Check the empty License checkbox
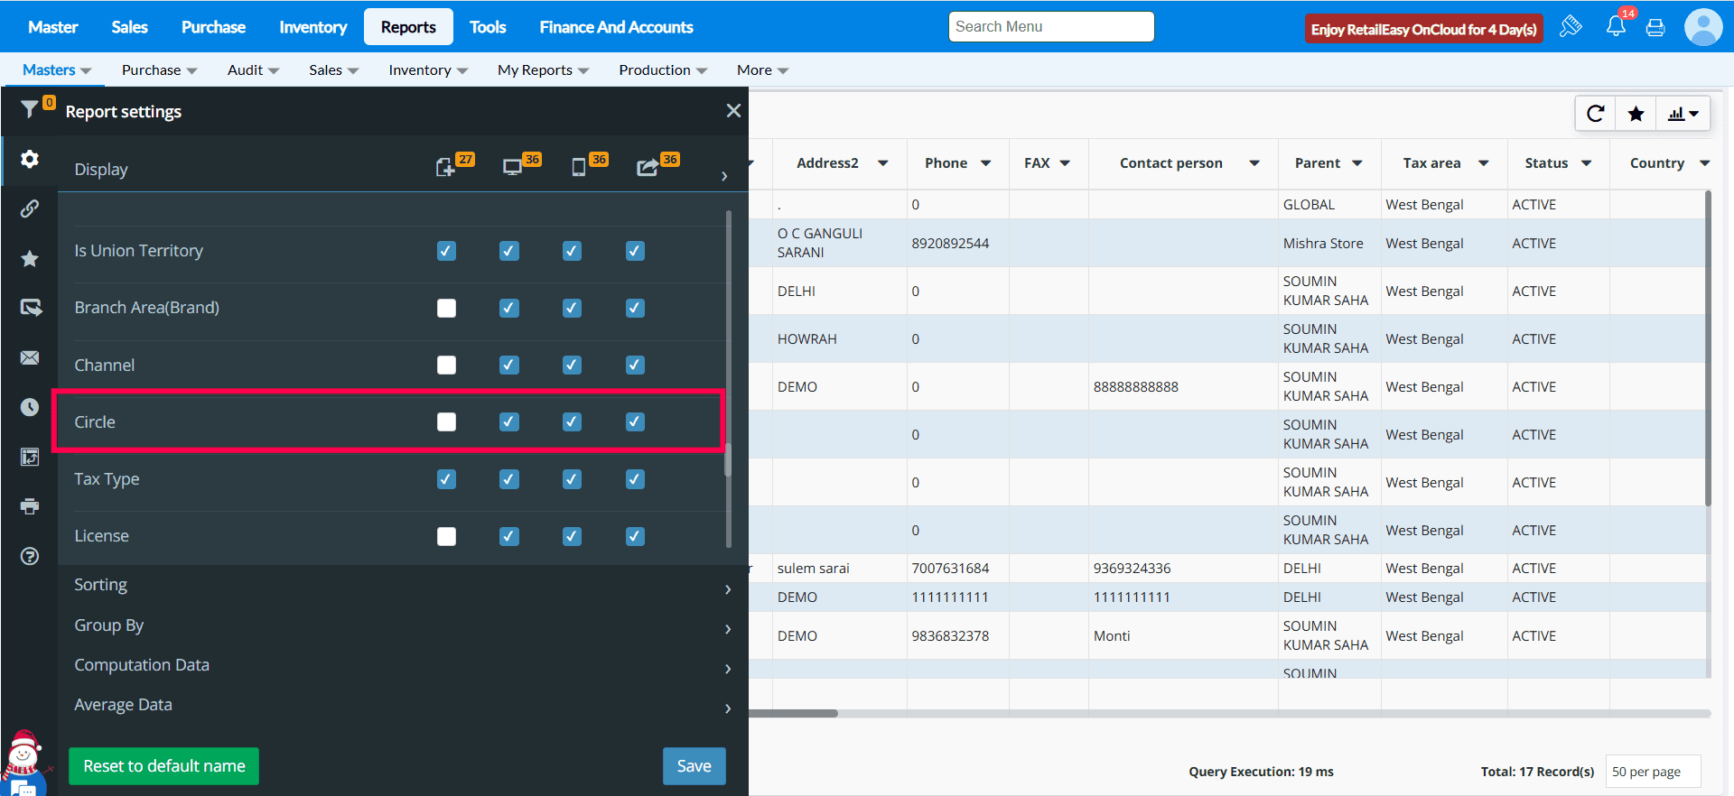1734x796 pixels. (446, 536)
